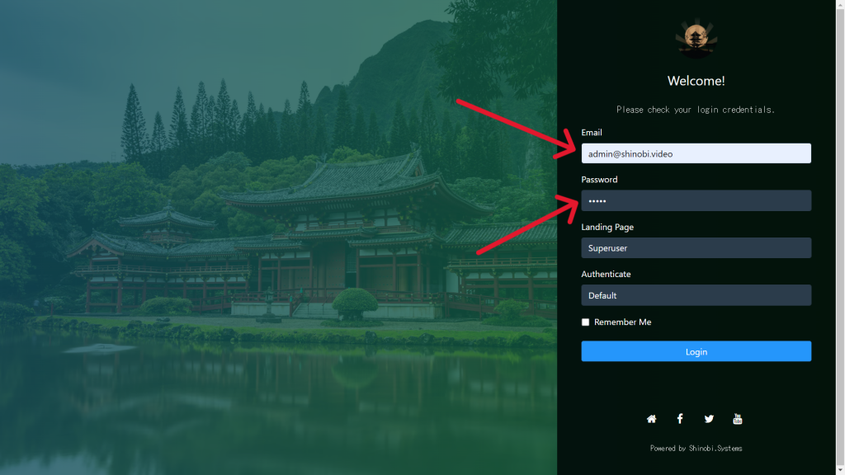Click the Authenticate label

point(606,274)
